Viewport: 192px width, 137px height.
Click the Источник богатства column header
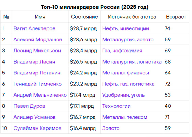(132, 17)
